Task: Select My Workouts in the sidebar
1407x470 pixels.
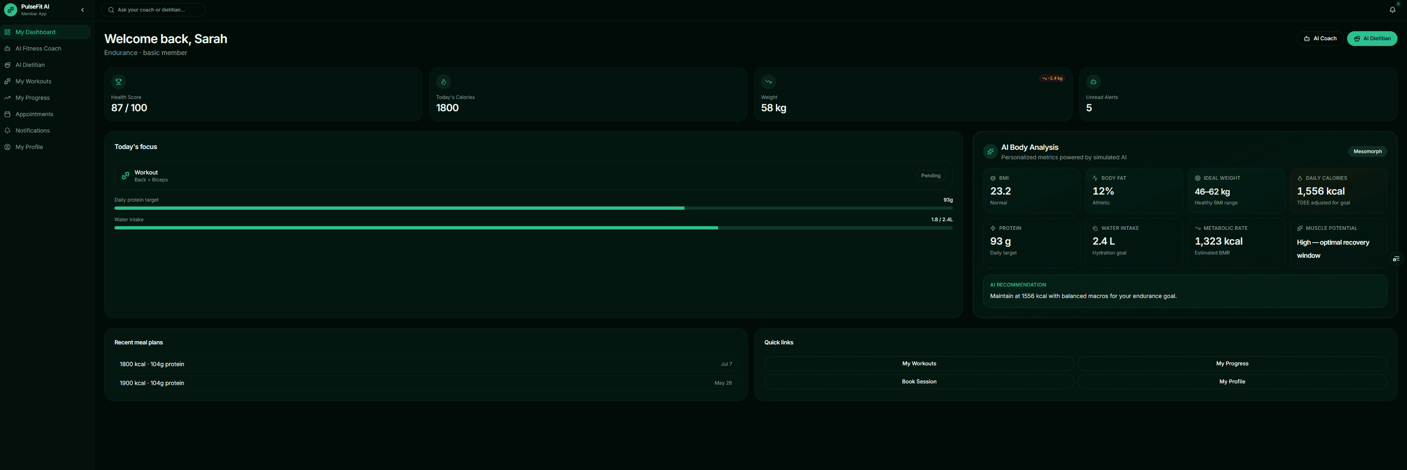Action: click(x=45, y=81)
